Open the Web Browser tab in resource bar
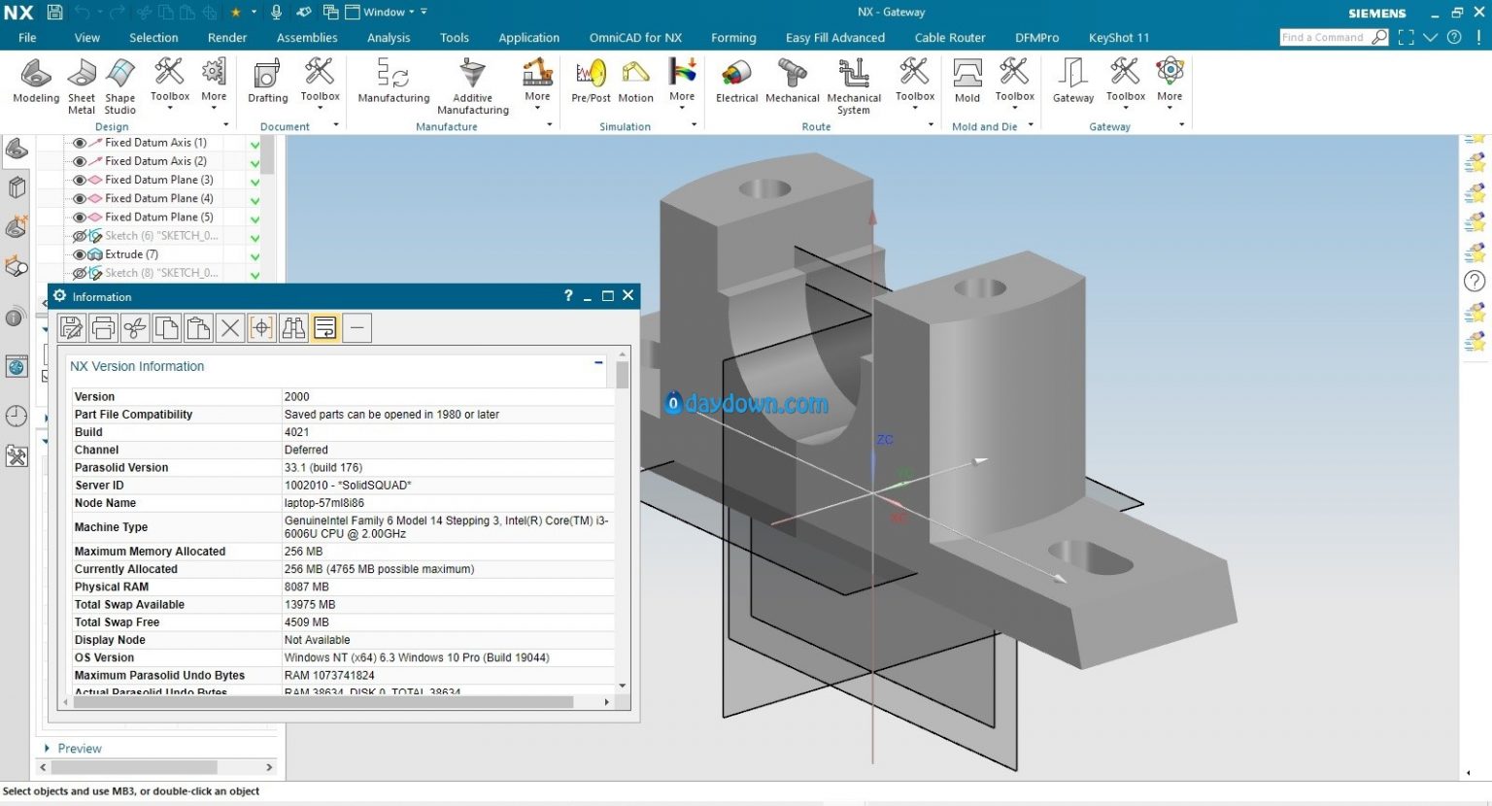Image resolution: width=1492 pixels, height=806 pixels. 17,367
